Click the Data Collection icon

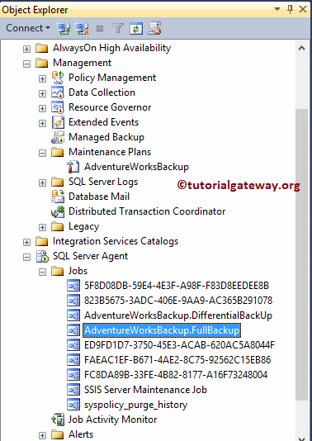click(58, 92)
